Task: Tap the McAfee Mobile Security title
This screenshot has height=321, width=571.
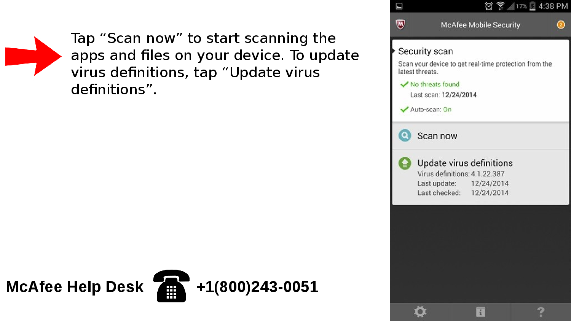Action: click(480, 25)
